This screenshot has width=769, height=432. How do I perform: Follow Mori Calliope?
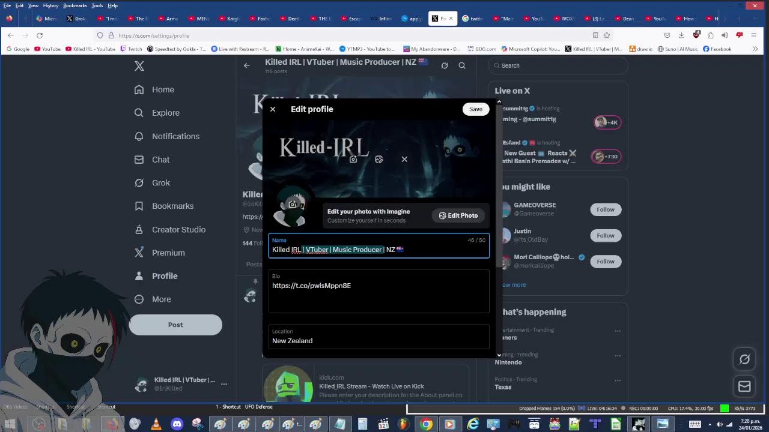[606, 262]
